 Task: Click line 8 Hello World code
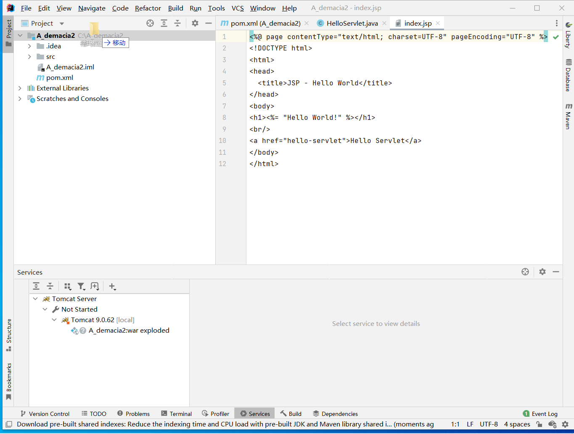312,118
